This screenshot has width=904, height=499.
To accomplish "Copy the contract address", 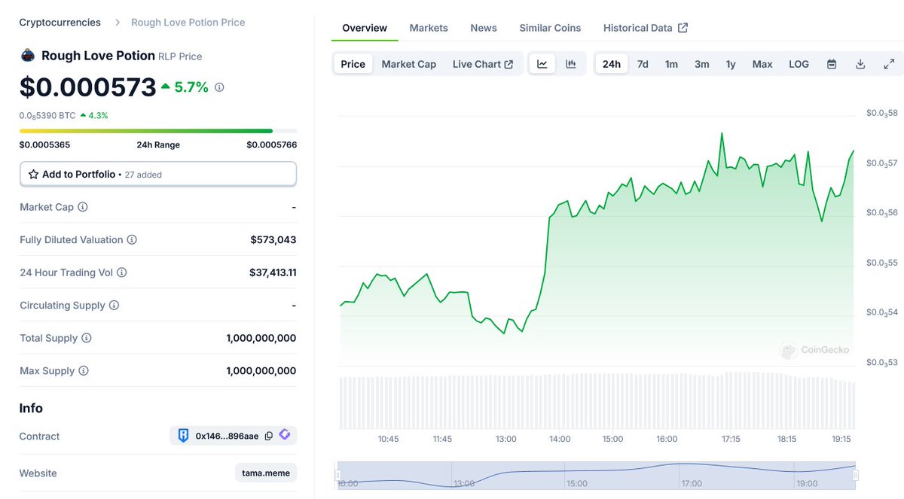I will tap(269, 437).
